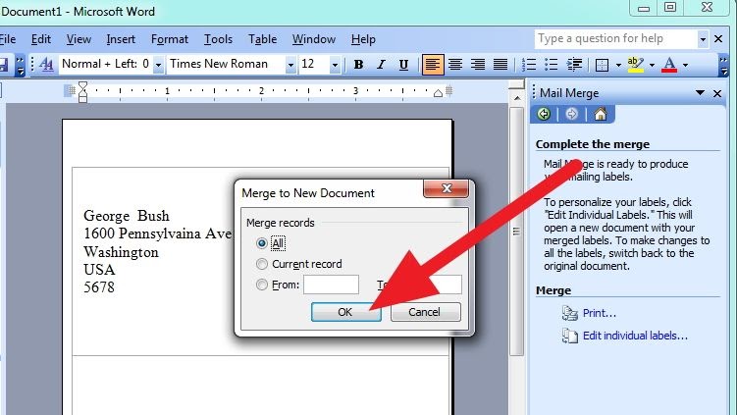Click the USA line in label
The height and width of the screenshot is (415, 737).
pyautogui.click(x=99, y=270)
